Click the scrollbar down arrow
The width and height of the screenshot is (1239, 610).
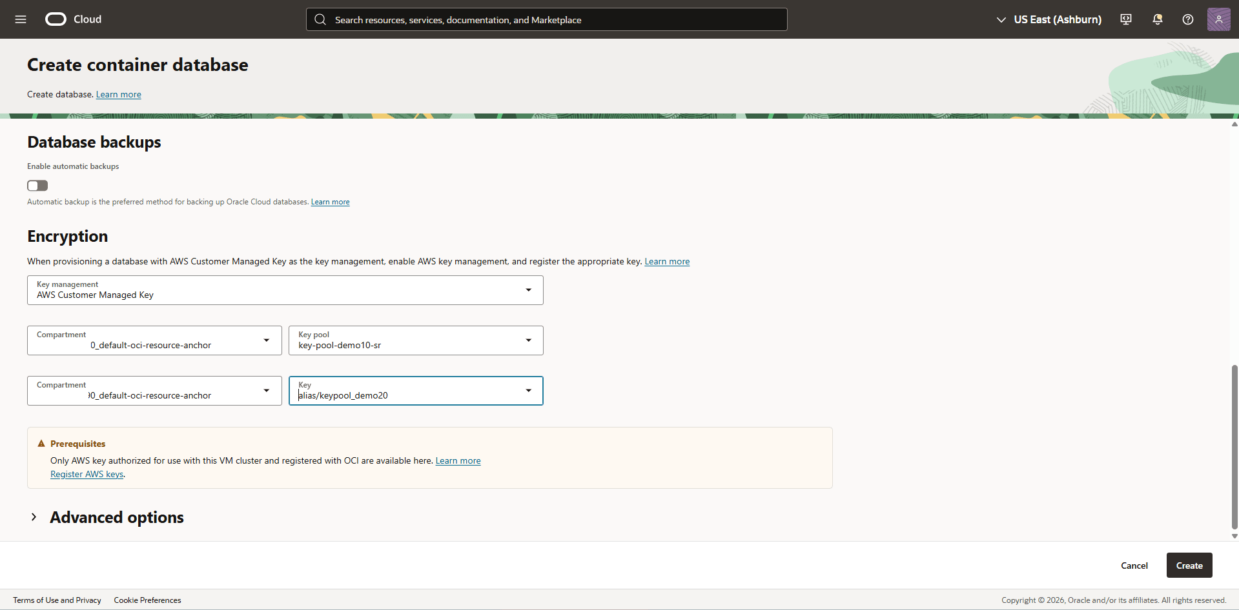[1234, 536]
